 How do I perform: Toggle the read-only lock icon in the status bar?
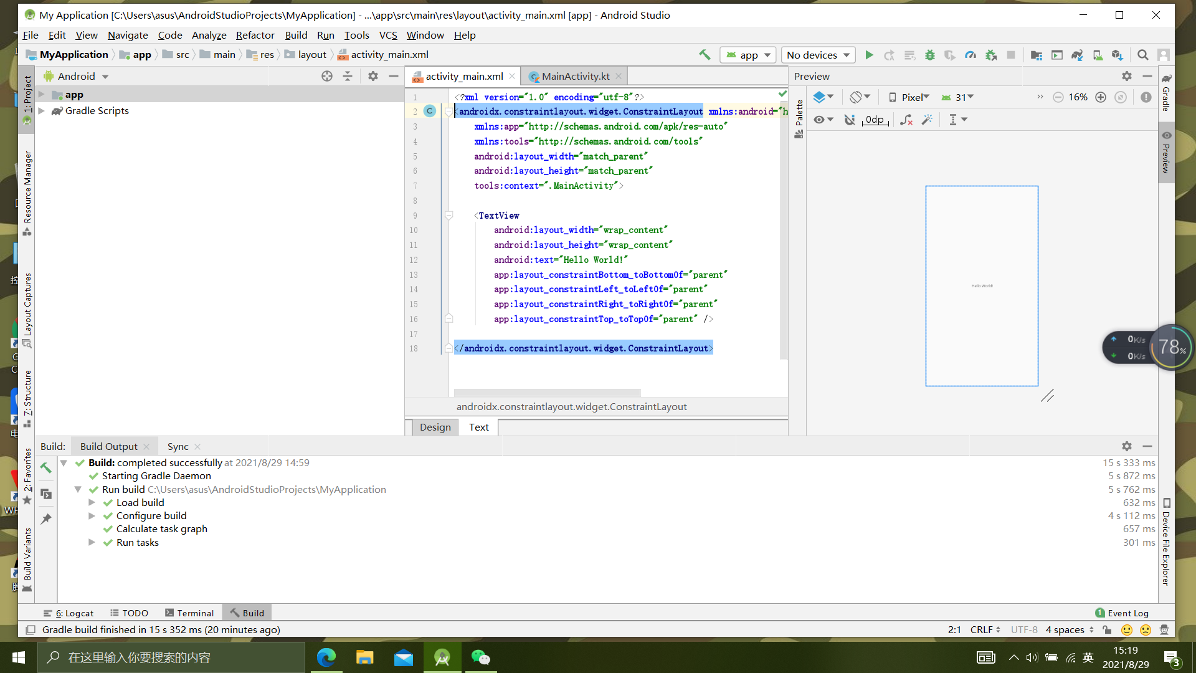(1107, 630)
